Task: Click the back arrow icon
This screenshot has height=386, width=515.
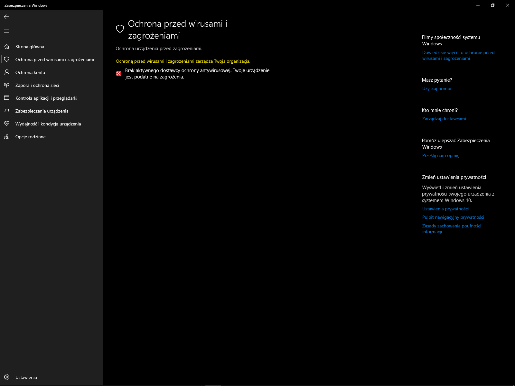Action: coord(6,17)
